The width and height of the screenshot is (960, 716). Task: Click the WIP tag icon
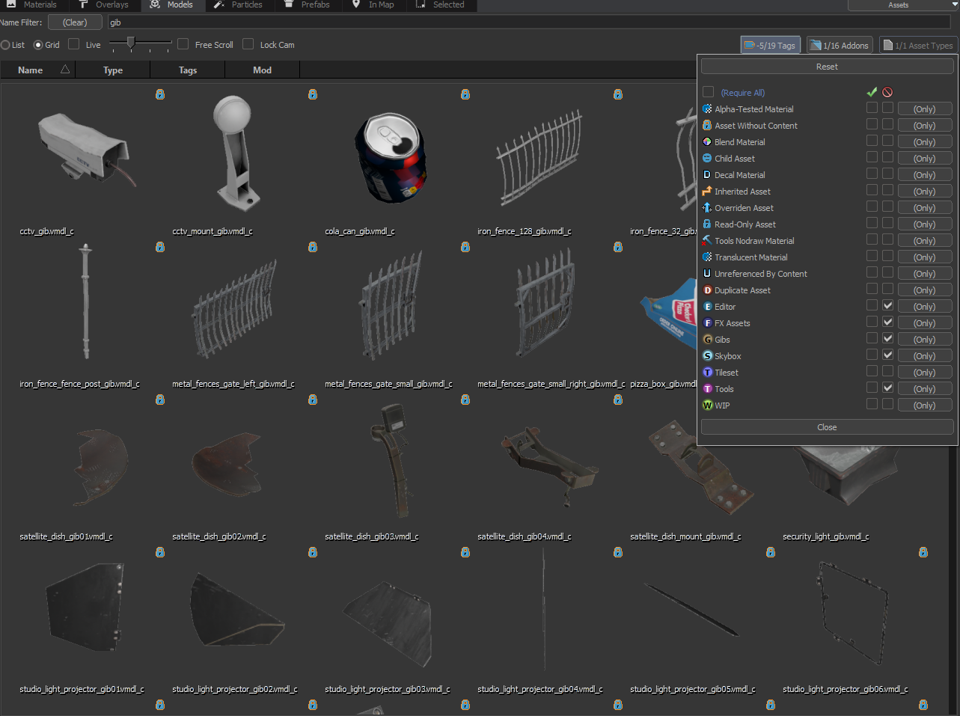tap(706, 405)
